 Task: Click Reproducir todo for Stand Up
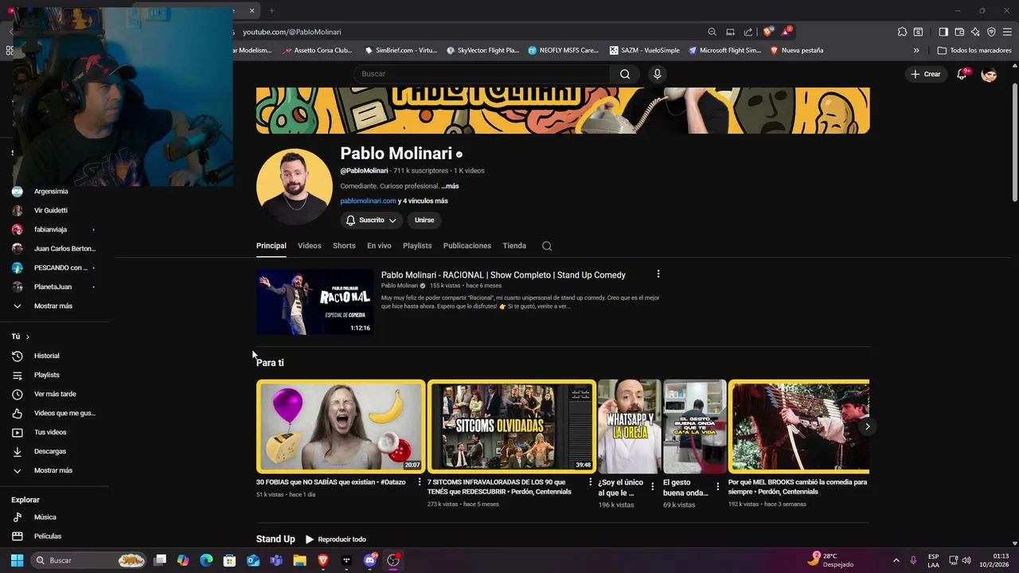point(336,540)
